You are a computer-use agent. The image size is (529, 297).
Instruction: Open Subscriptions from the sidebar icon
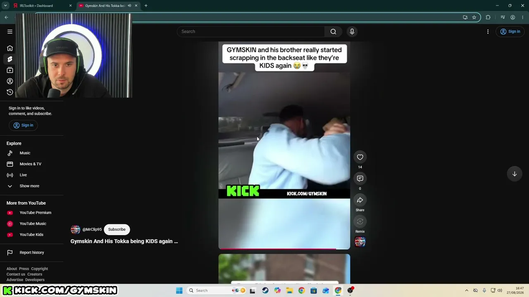coord(10,70)
